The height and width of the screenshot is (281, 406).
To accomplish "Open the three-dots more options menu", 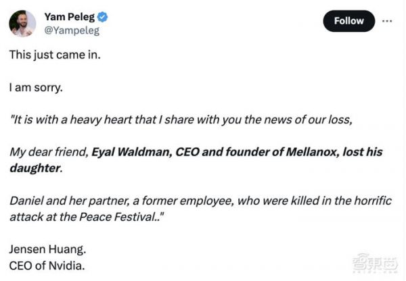I will (x=387, y=20).
